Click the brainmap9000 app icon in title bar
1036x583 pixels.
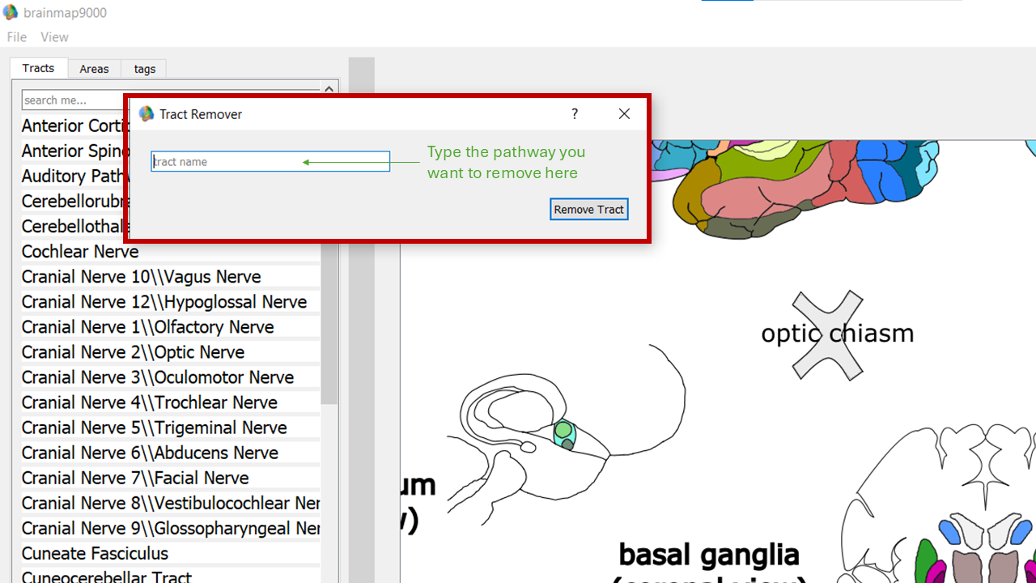pyautogui.click(x=11, y=13)
